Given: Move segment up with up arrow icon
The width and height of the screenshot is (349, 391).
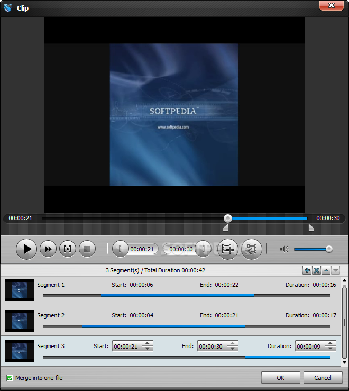Looking at the screenshot, I should (x=326, y=270).
